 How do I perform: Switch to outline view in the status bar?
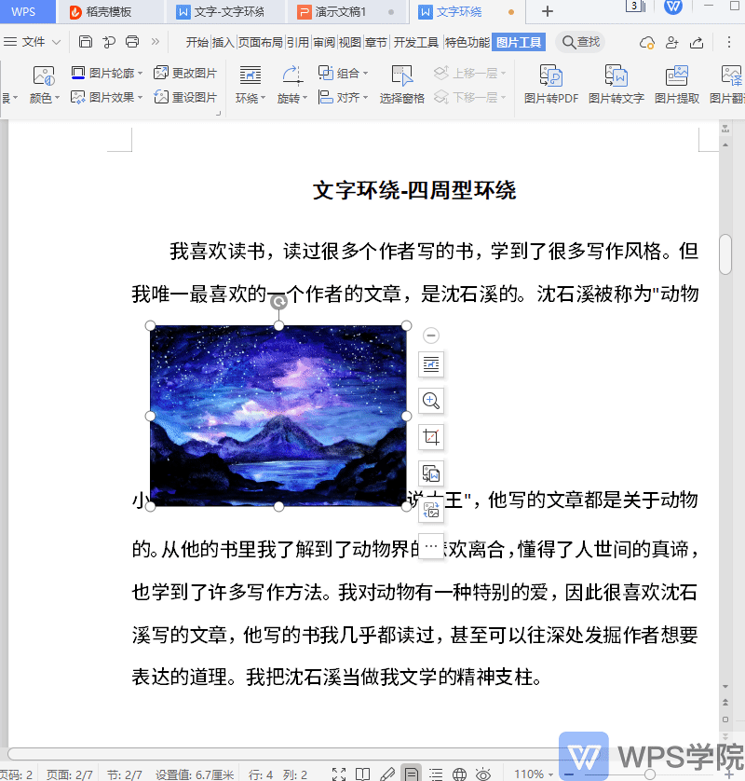pos(436,774)
